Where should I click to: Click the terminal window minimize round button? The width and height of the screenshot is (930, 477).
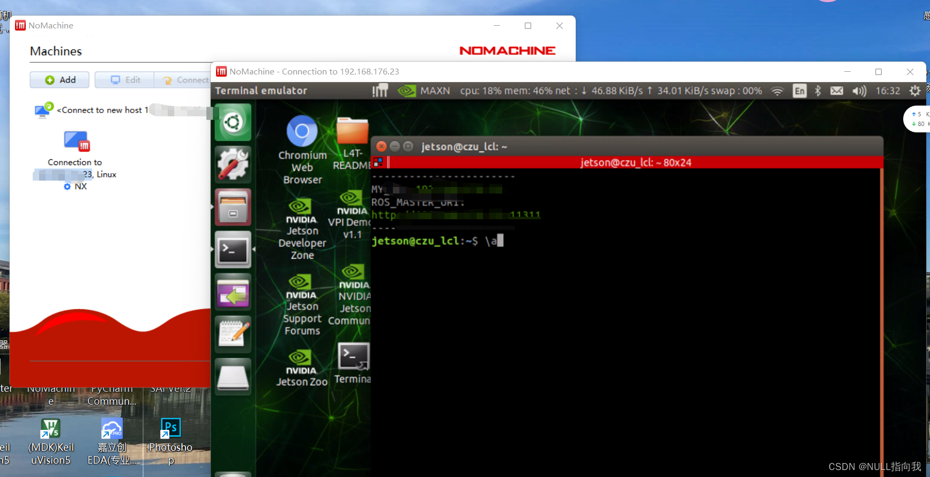tap(395, 146)
